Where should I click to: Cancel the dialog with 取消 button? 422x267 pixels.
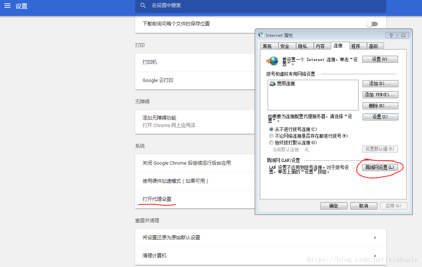click(x=364, y=206)
